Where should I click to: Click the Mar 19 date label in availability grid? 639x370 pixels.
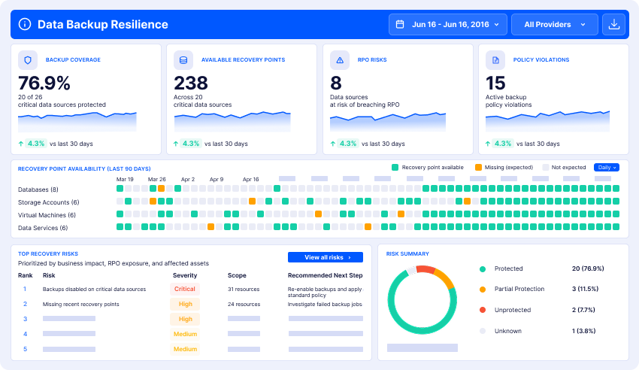coord(125,179)
